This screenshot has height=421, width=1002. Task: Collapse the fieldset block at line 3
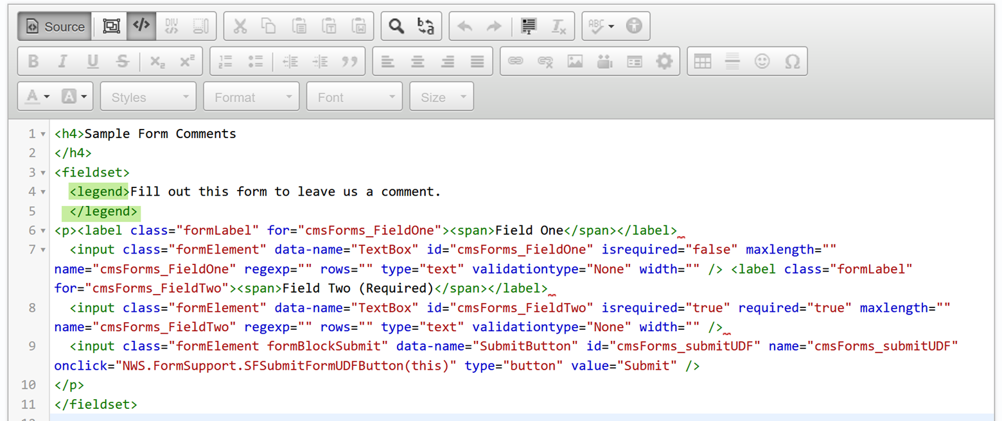(x=42, y=173)
